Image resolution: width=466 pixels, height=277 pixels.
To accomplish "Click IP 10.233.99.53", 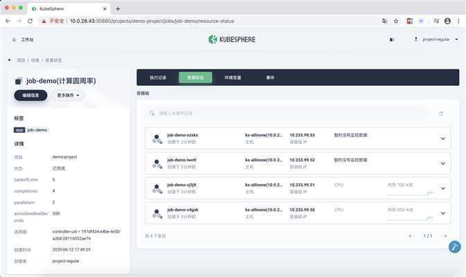I will coord(303,135).
